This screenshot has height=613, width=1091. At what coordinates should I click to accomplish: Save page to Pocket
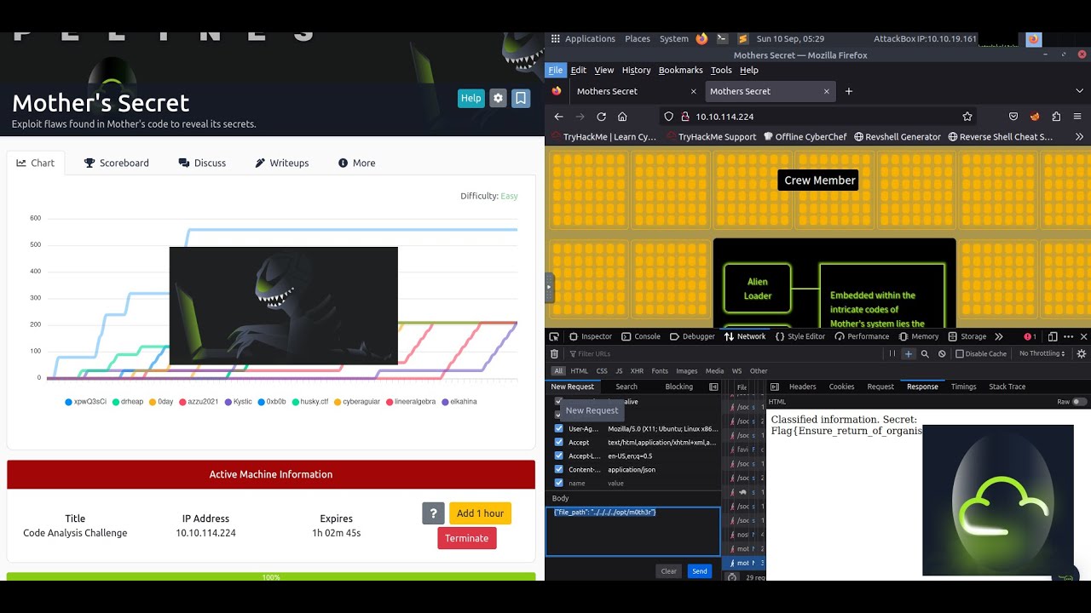click(1013, 117)
